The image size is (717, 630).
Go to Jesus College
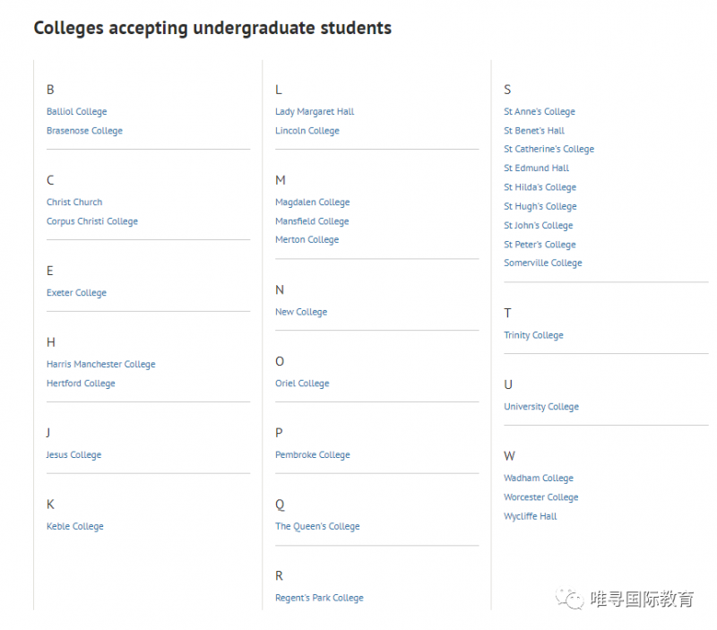pos(73,455)
